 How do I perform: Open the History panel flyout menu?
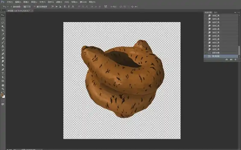[x=239, y=12]
